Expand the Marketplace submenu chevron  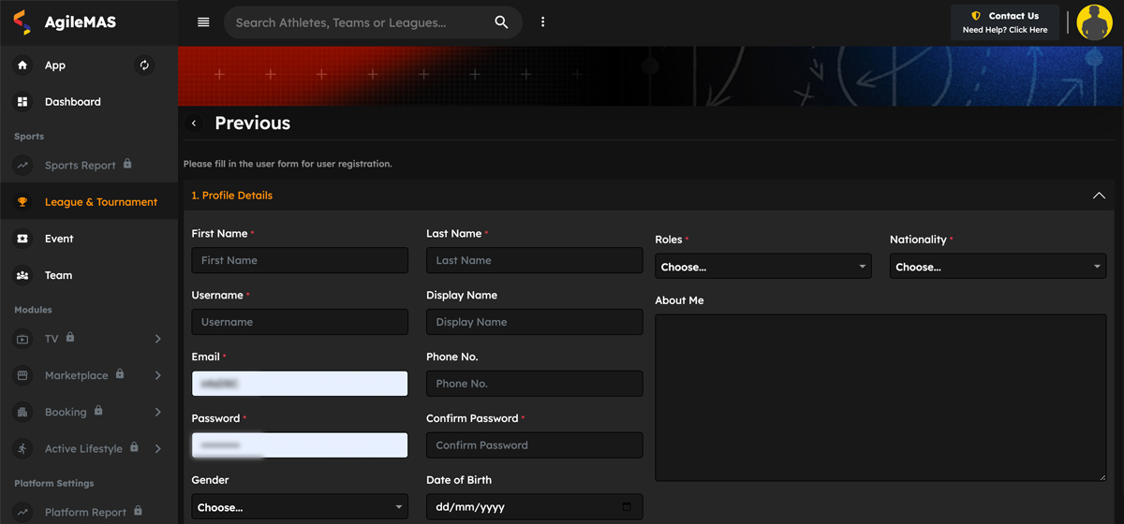coord(157,375)
